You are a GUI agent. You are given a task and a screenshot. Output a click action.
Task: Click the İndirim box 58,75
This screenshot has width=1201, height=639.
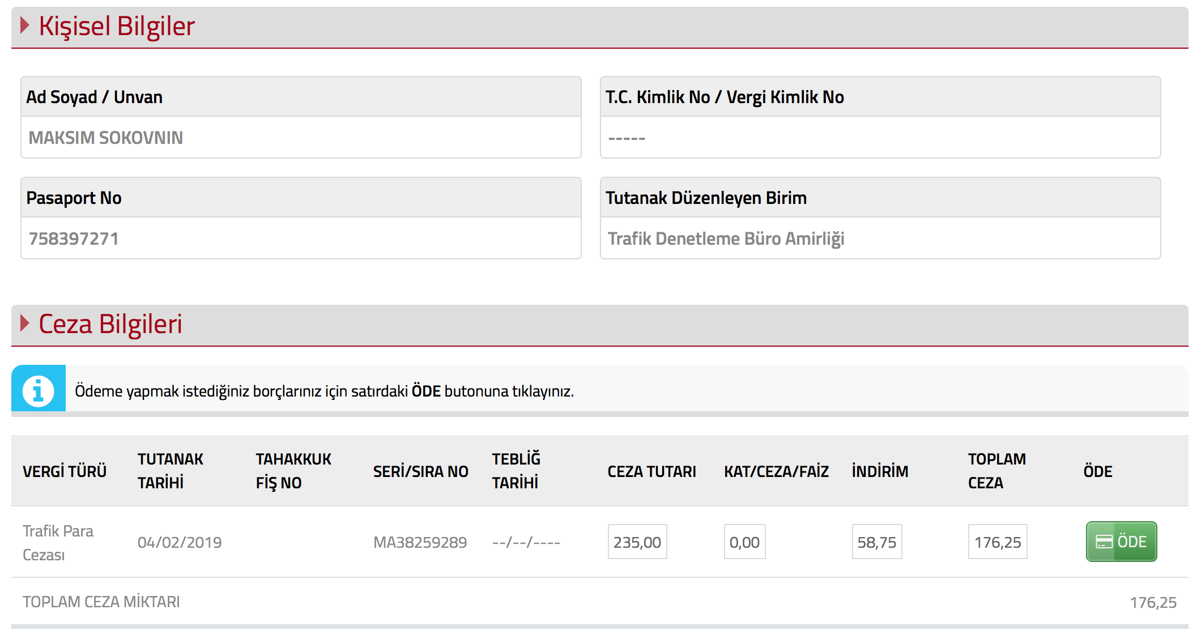point(876,542)
